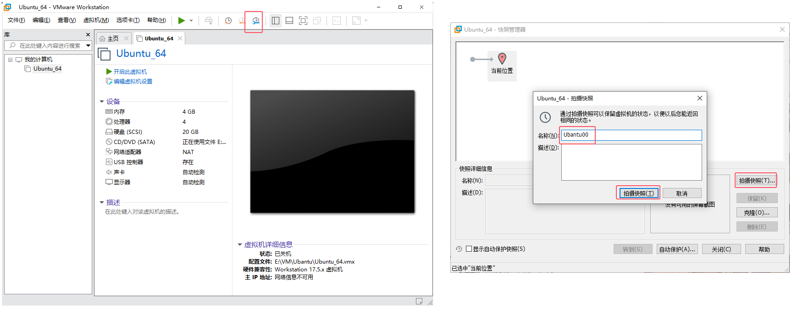Click the green power-on play icon in toolbar
This screenshot has width=792, height=309.
tap(182, 21)
